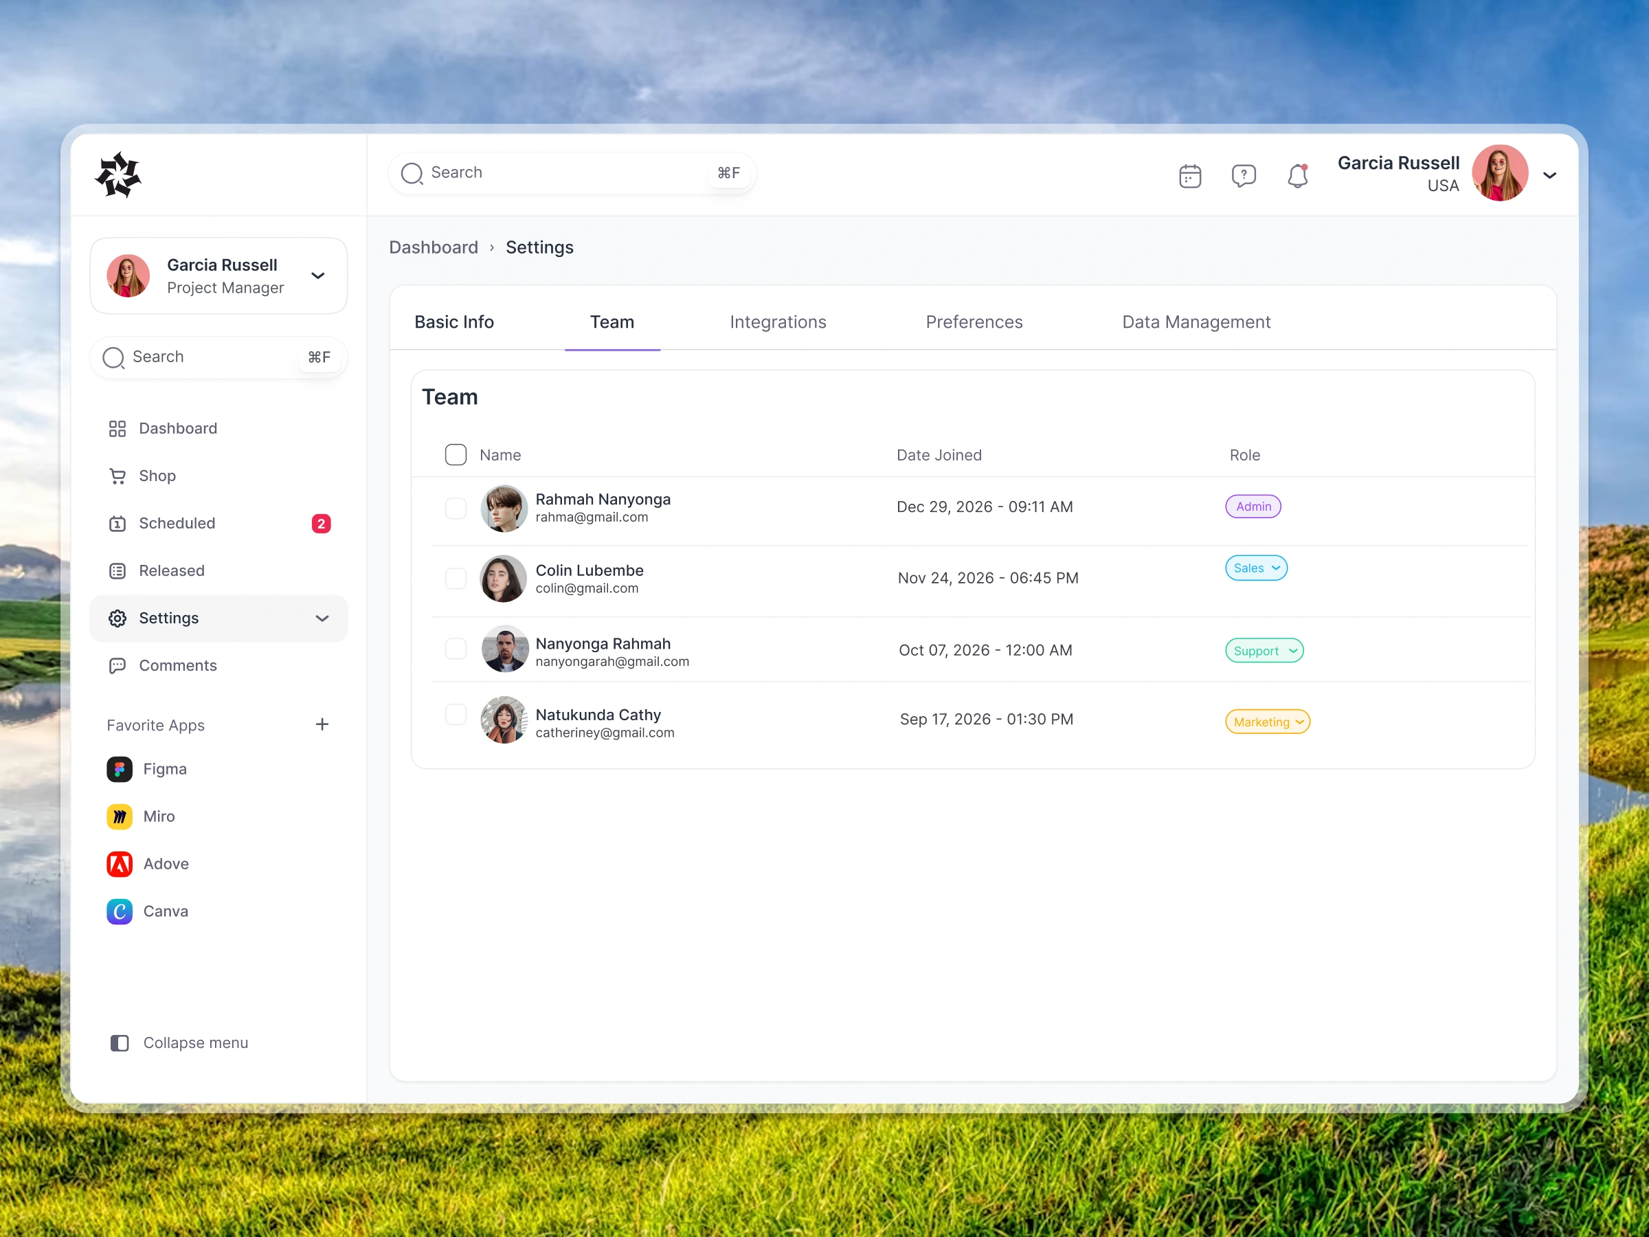Image resolution: width=1649 pixels, height=1237 pixels.
Task: Open the Adove app icon
Action: pos(120,865)
